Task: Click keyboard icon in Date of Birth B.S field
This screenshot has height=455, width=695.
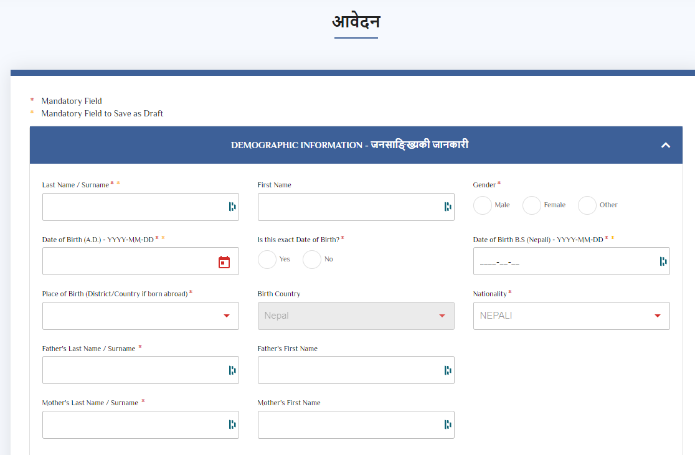Action: click(663, 261)
